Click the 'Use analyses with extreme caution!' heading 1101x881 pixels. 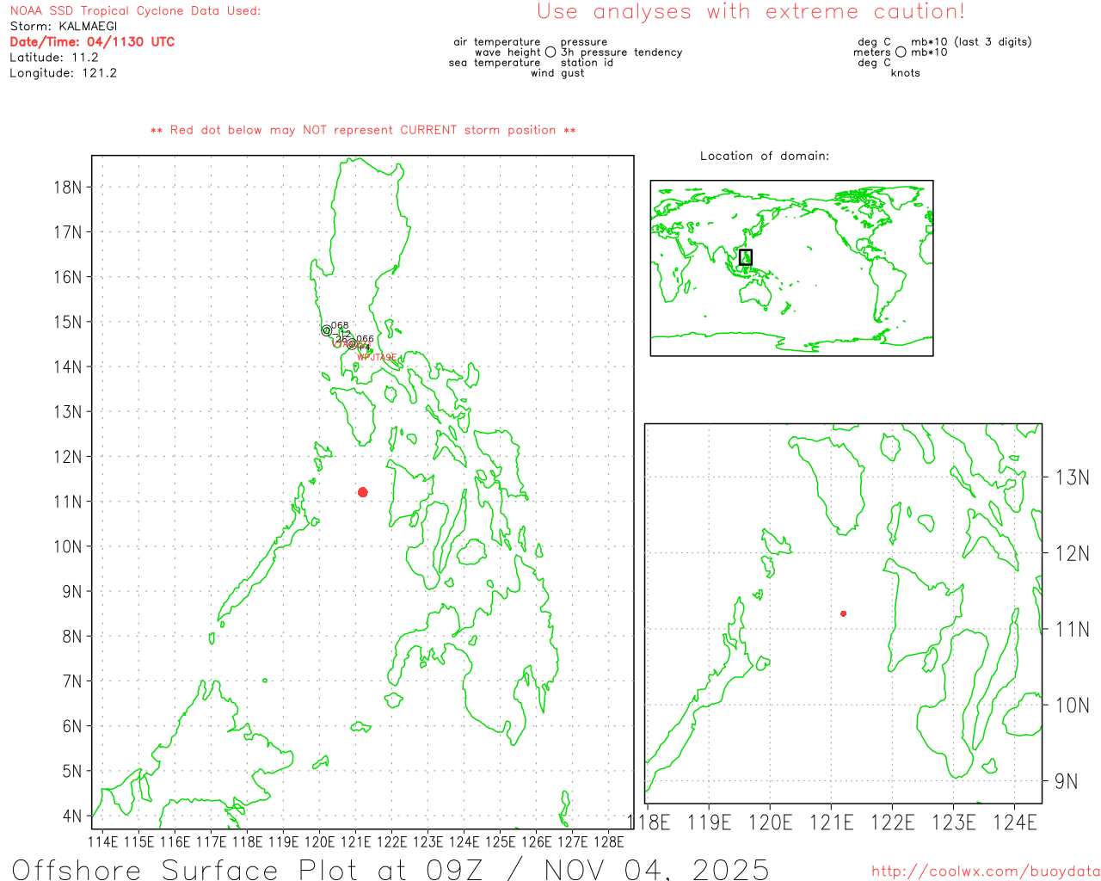pos(750,12)
